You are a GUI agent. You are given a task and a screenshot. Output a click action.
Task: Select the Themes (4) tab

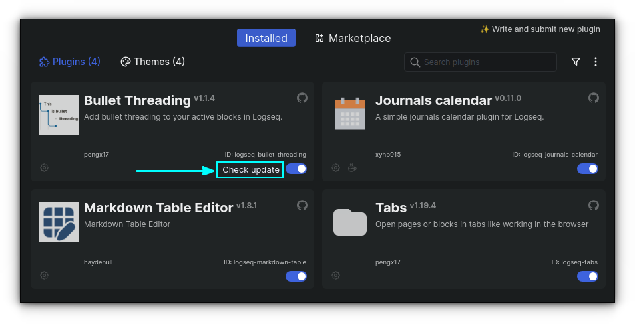coord(152,62)
